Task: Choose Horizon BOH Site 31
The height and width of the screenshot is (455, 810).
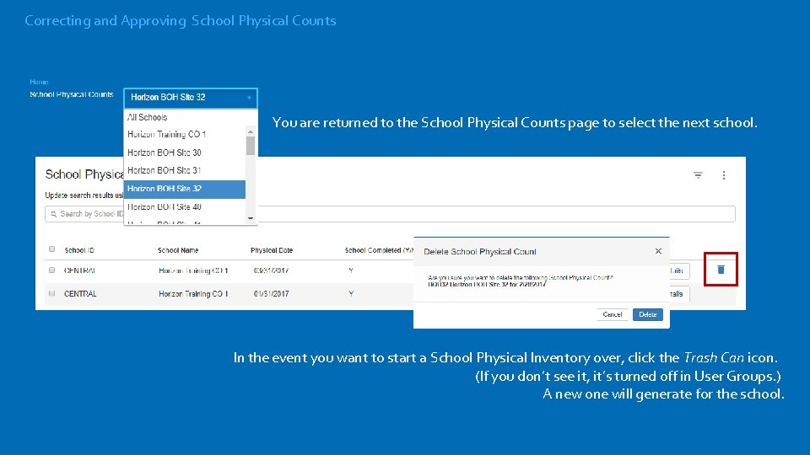Action: click(x=165, y=170)
